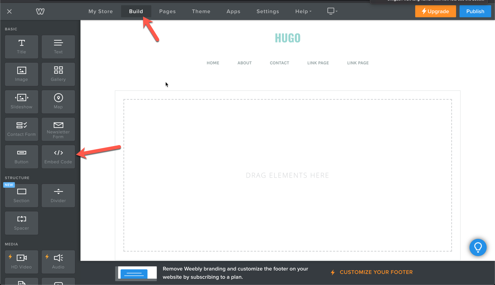Image resolution: width=495 pixels, height=285 pixels.
Task: Choose the Gallery element
Action: [58, 74]
